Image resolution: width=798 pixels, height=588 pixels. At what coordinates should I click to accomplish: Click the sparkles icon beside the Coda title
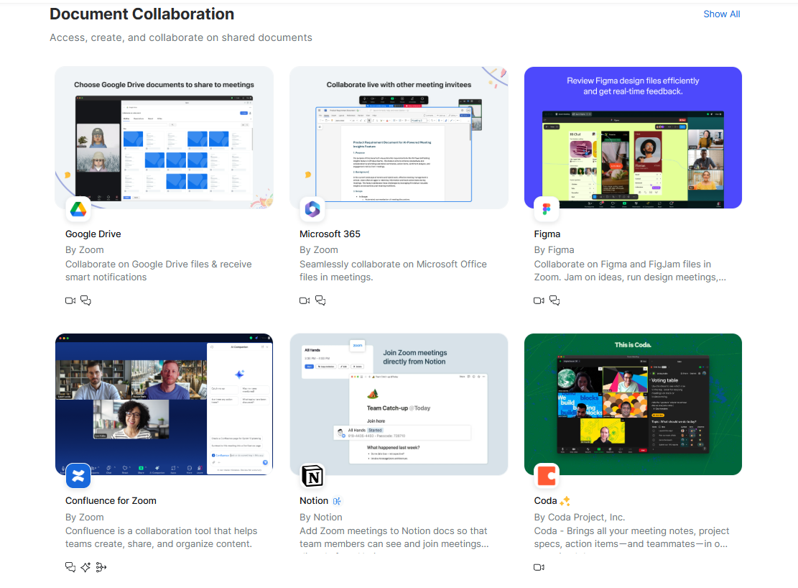(x=564, y=500)
